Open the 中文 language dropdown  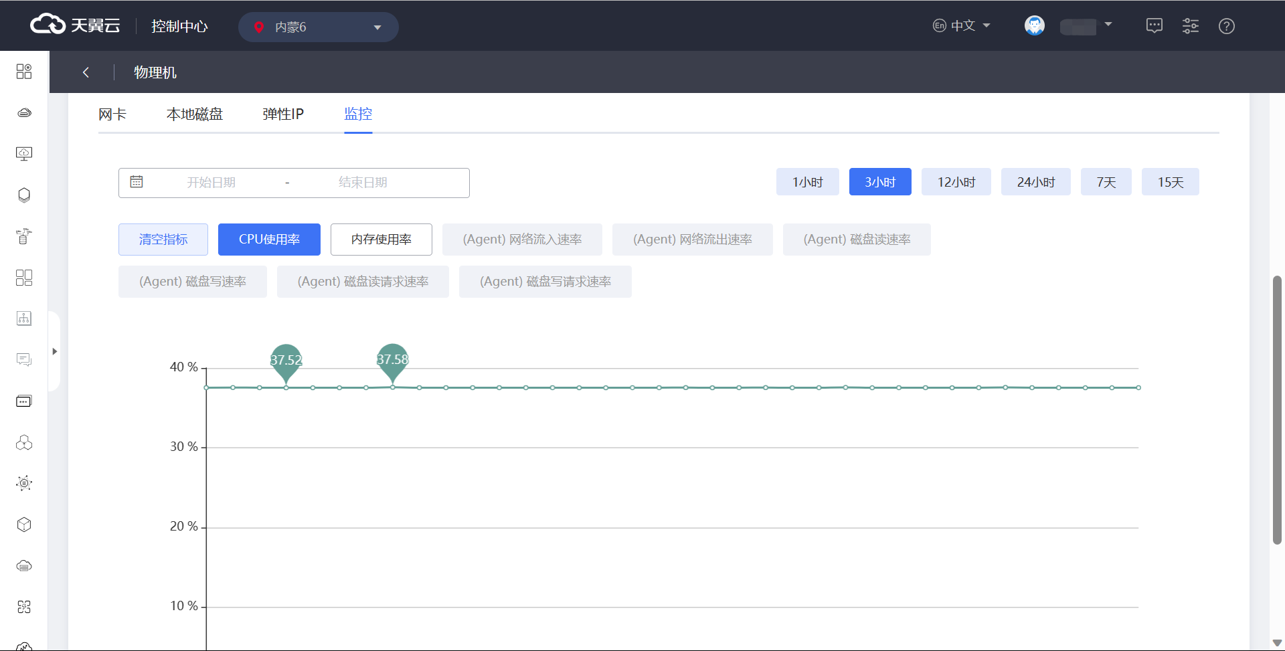[x=962, y=26]
